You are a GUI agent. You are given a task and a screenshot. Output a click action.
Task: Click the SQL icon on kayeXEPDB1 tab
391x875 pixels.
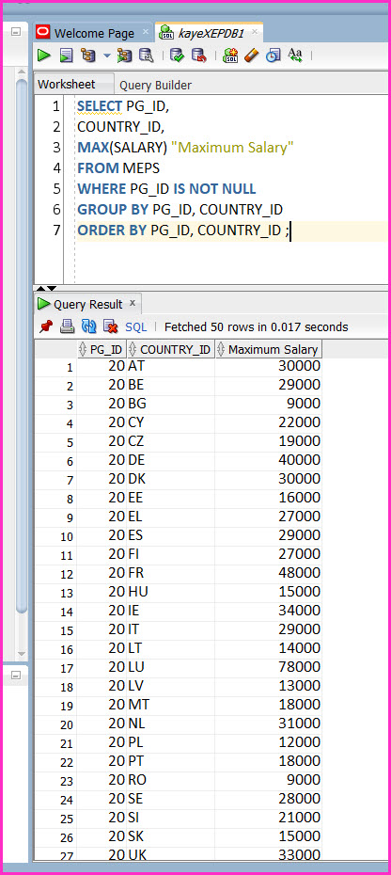166,34
